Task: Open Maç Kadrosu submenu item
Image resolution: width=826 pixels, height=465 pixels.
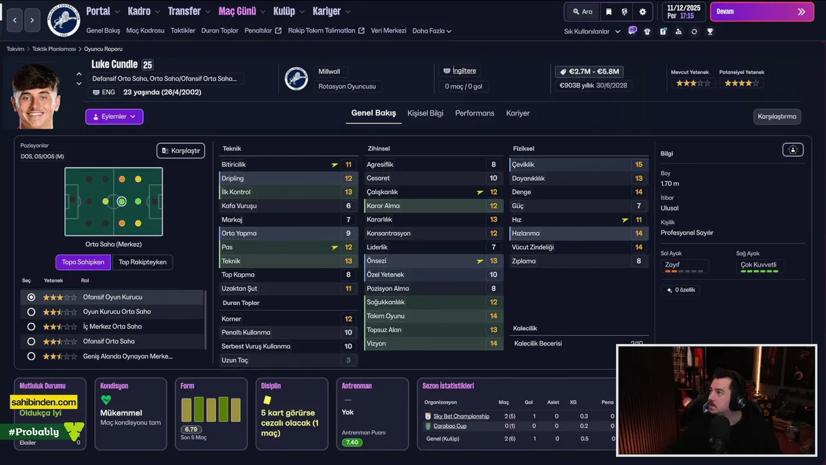Action: (x=145, y=30)
